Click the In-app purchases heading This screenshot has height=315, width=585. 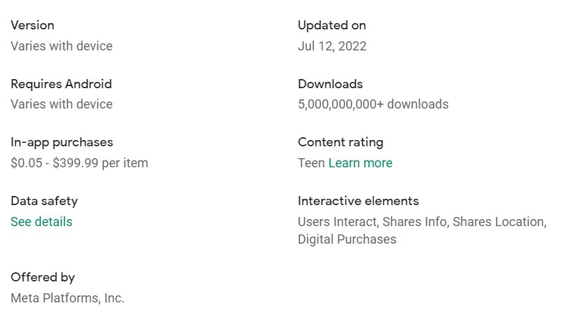[x=62, y=142]
